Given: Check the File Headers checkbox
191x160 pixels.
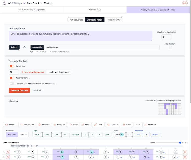Looking at the screenshot, I should [x=170, y=48].
